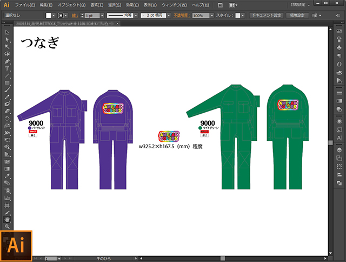Viewport: 346px width, 262px height.
Task: Expand the stroke color dropdown arrow
Action: [x=65, y=16]
